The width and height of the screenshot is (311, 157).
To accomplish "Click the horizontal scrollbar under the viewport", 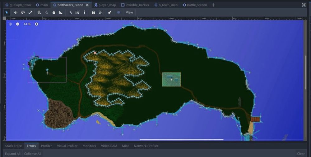I will [x=181, y=140].
